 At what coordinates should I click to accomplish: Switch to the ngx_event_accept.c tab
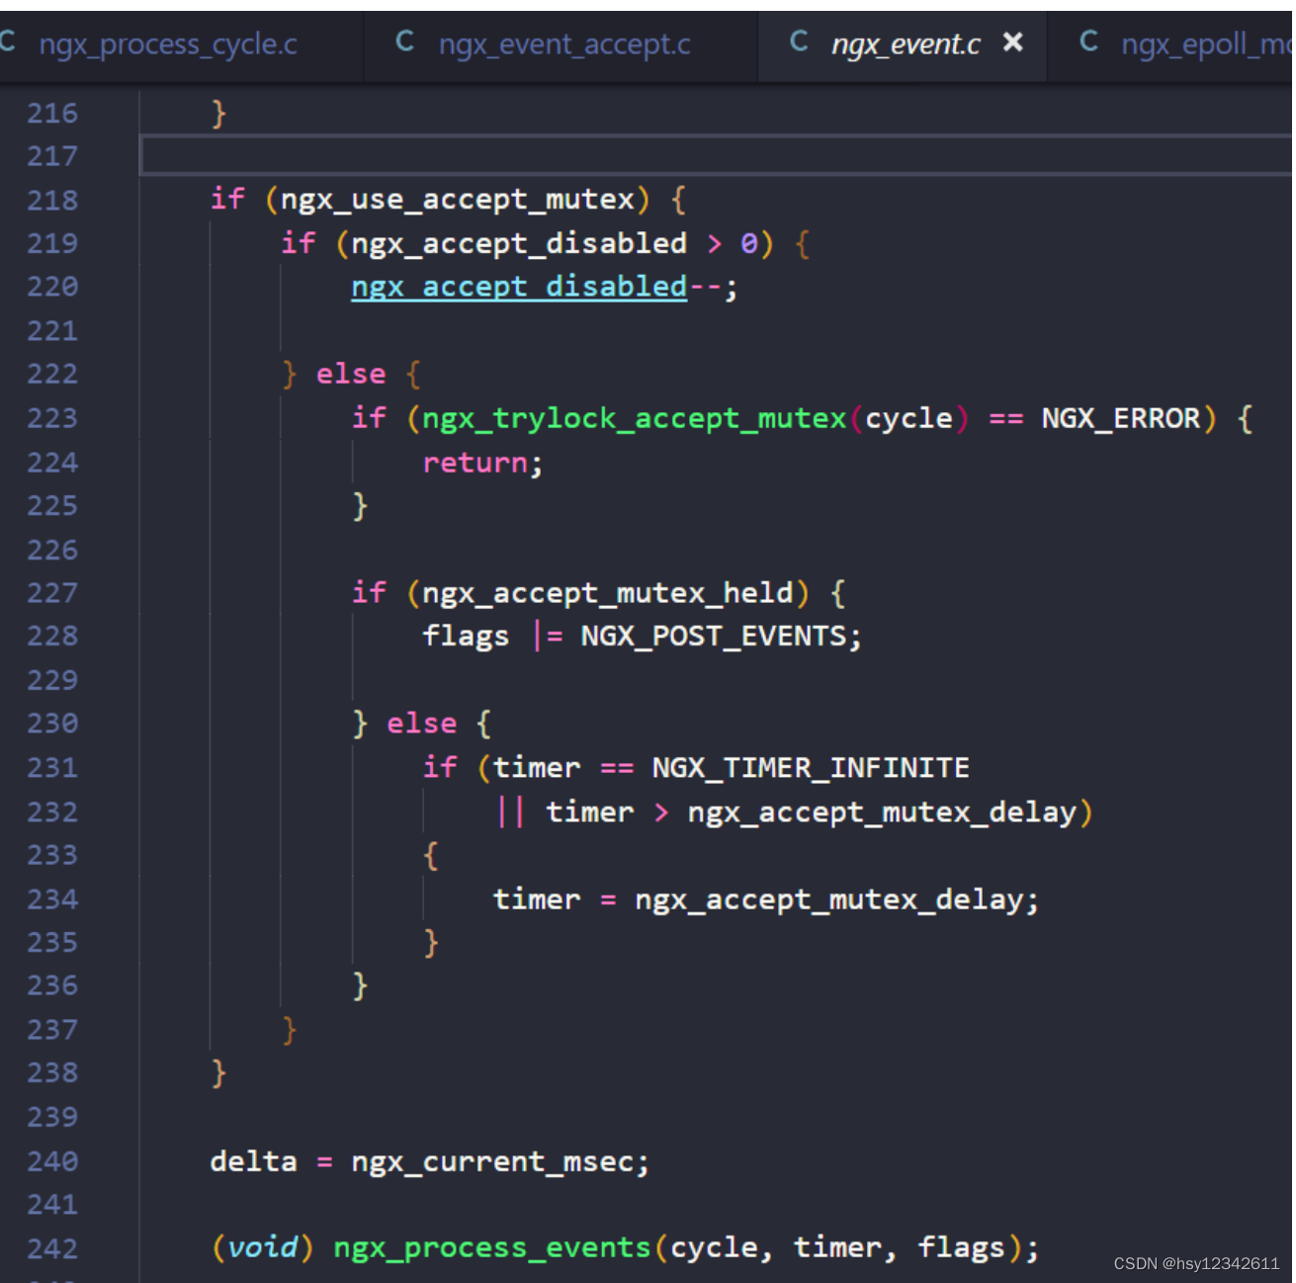click(x=565, y=43)
